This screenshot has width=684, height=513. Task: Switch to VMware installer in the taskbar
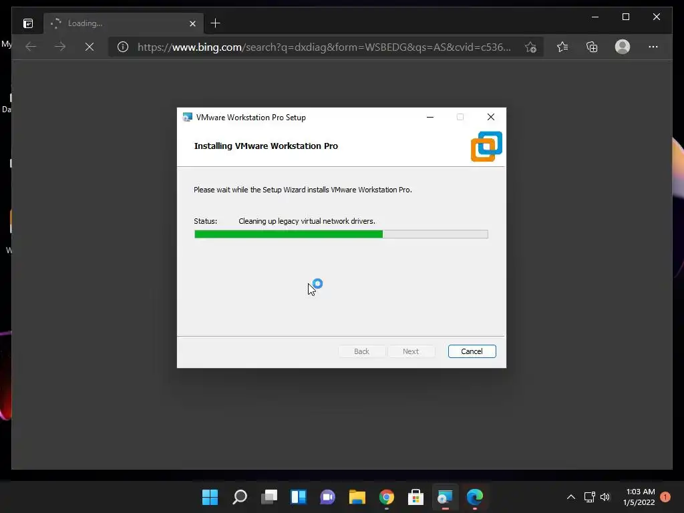coord(446,497)
